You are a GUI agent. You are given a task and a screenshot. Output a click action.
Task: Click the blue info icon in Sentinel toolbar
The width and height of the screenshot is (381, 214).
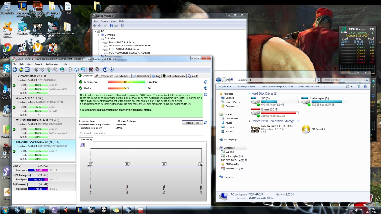(112, 70)
